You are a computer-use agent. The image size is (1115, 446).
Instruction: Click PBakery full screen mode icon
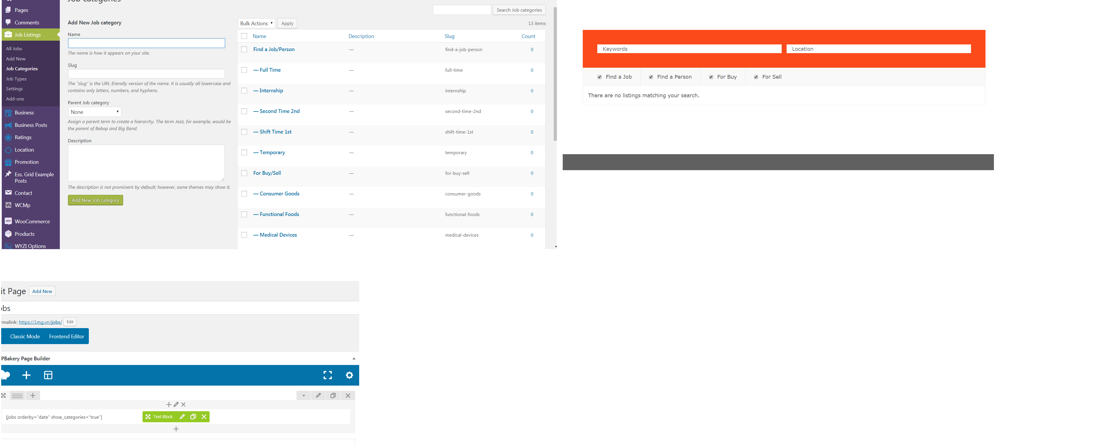(x=328, y=375)
